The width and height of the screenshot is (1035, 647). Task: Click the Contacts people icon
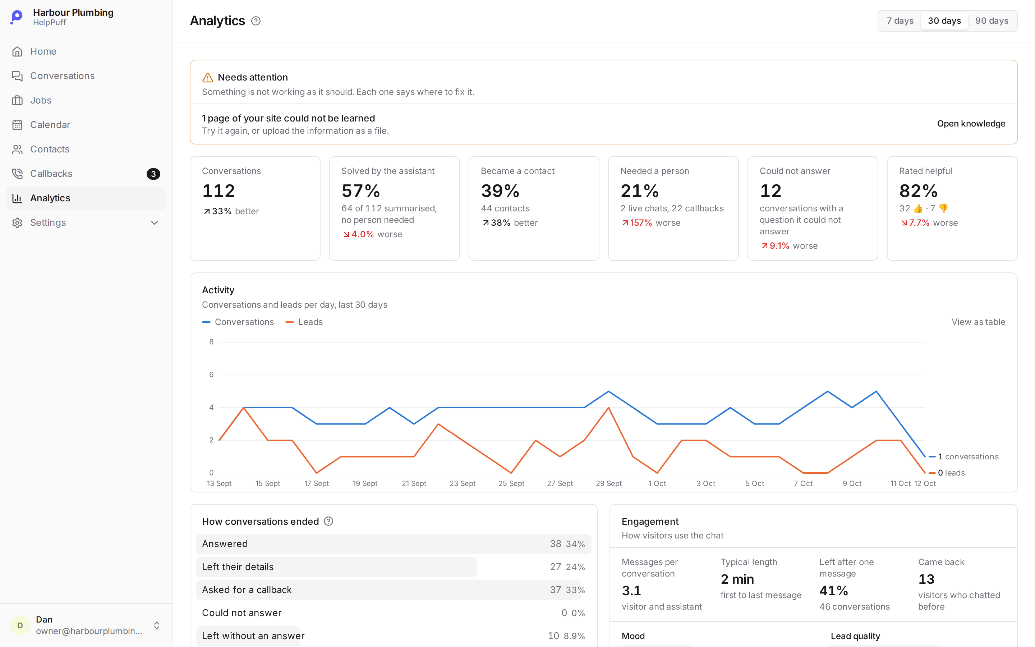17,149
